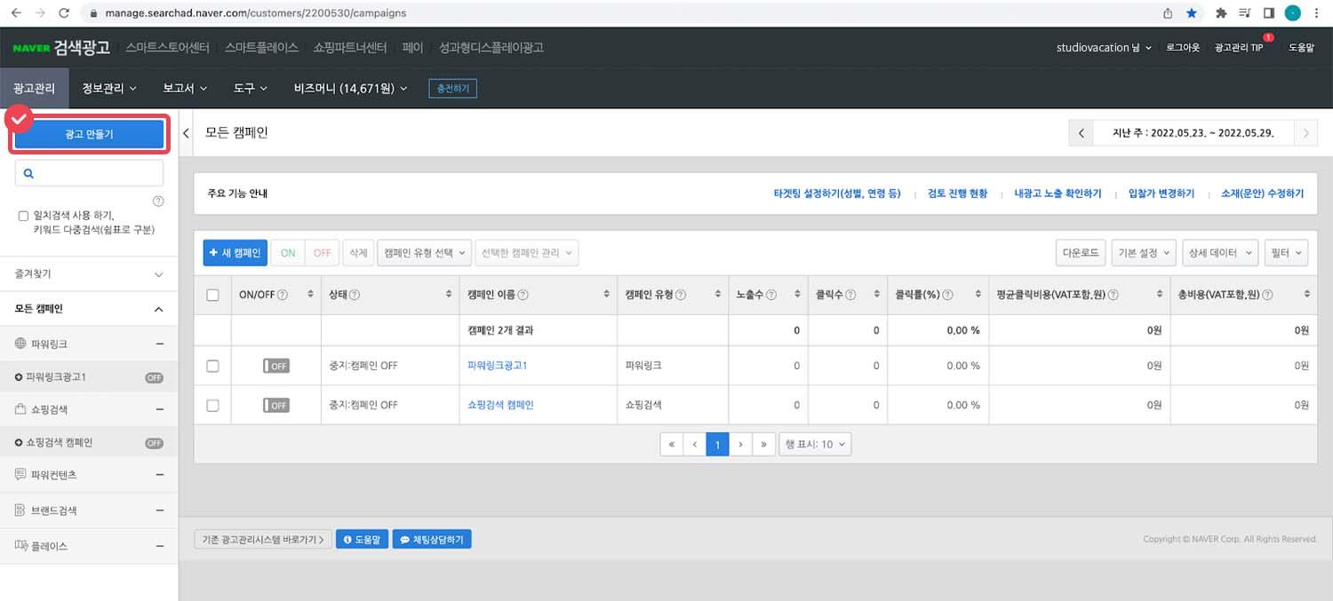This screenshot has height=601, width=1333.
Task: Collapse the sidebar with the left arrow
Action: tap(187, 133)
